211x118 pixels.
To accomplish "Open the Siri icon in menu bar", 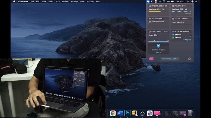I will pyautogui.click(x=192, y=1).
